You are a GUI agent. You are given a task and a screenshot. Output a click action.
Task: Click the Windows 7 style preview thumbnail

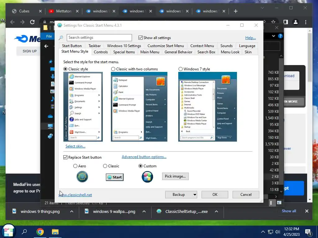(x=207, y=107)
